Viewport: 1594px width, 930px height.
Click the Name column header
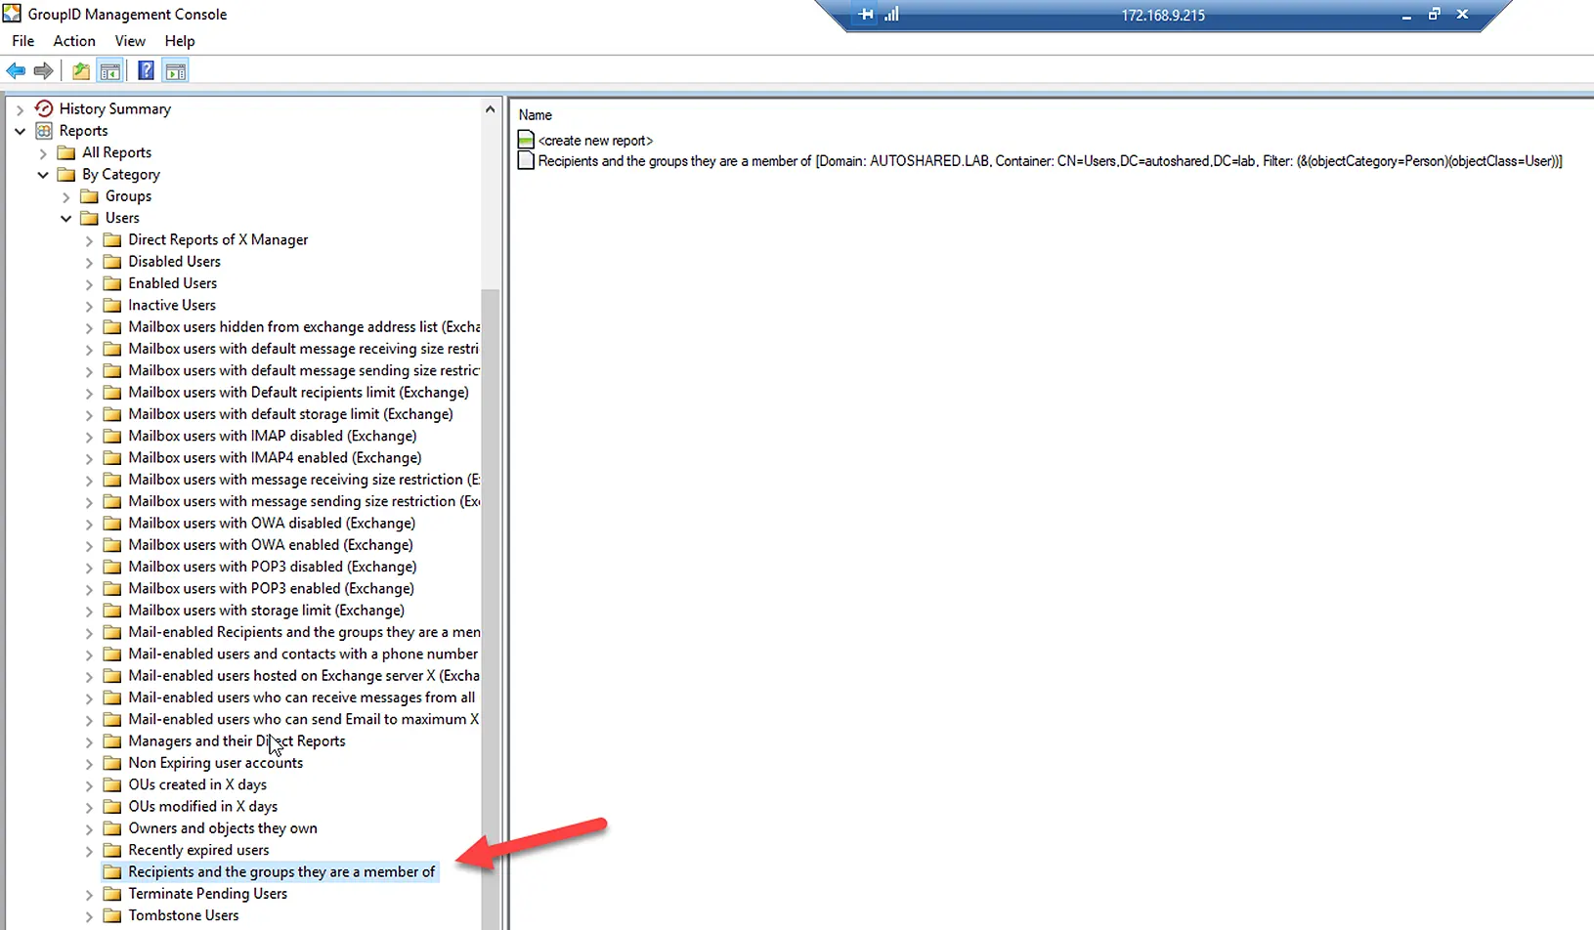(x=536, y=114)
